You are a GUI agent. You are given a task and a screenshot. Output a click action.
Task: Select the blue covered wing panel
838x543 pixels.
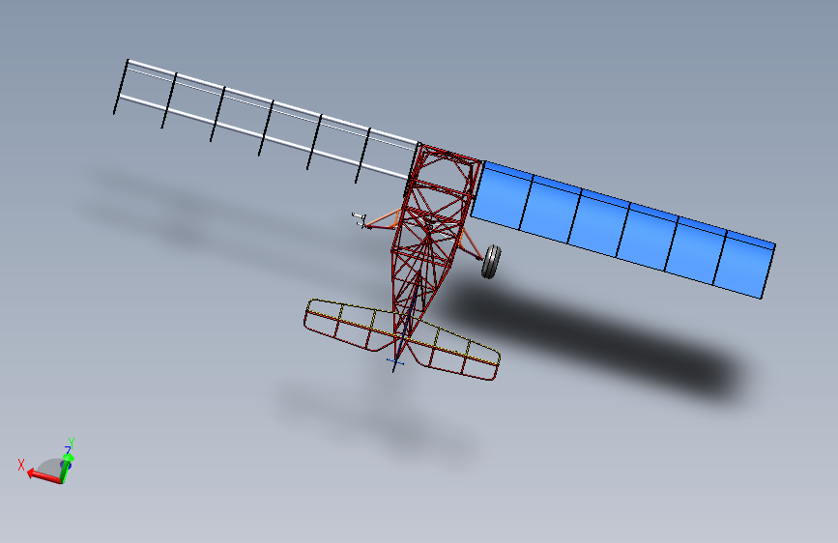[622, 230]
